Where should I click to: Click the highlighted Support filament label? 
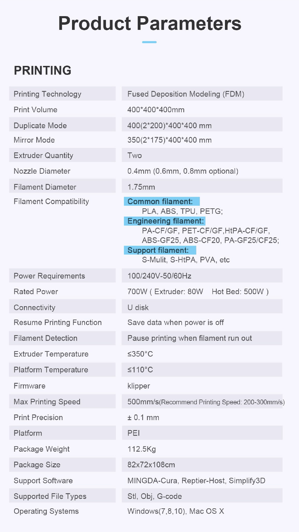tap(158, 250)
